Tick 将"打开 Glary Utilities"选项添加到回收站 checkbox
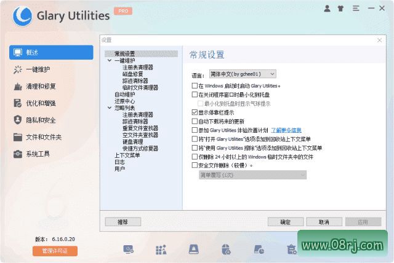394x263 pixels. pos(195,139)
